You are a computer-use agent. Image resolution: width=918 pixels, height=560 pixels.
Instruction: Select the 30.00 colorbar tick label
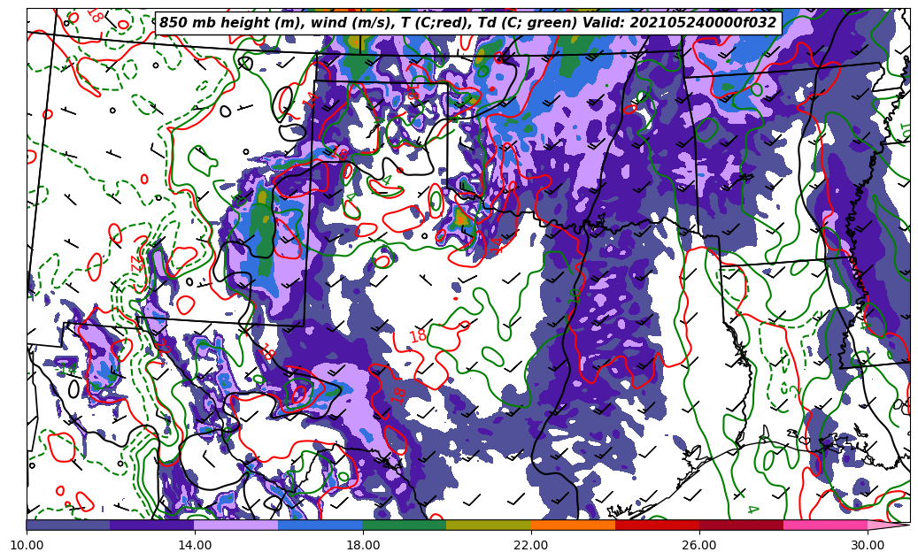pos(868,546)
